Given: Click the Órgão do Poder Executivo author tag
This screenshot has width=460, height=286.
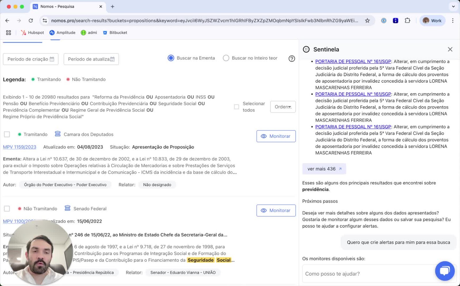Looking at the screenshot, I should click(65, 185).
